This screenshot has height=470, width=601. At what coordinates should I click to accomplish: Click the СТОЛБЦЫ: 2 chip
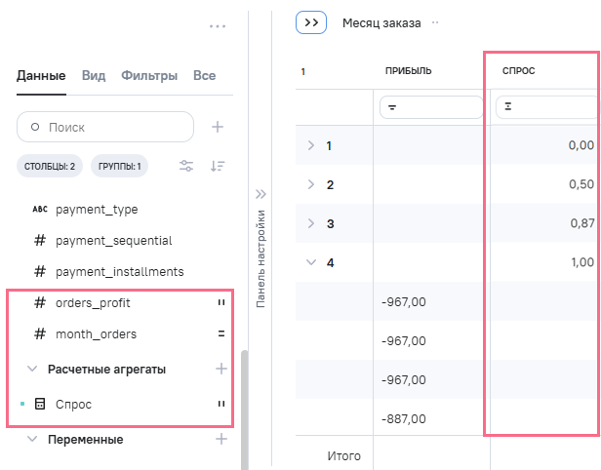(x=50, y=166)
